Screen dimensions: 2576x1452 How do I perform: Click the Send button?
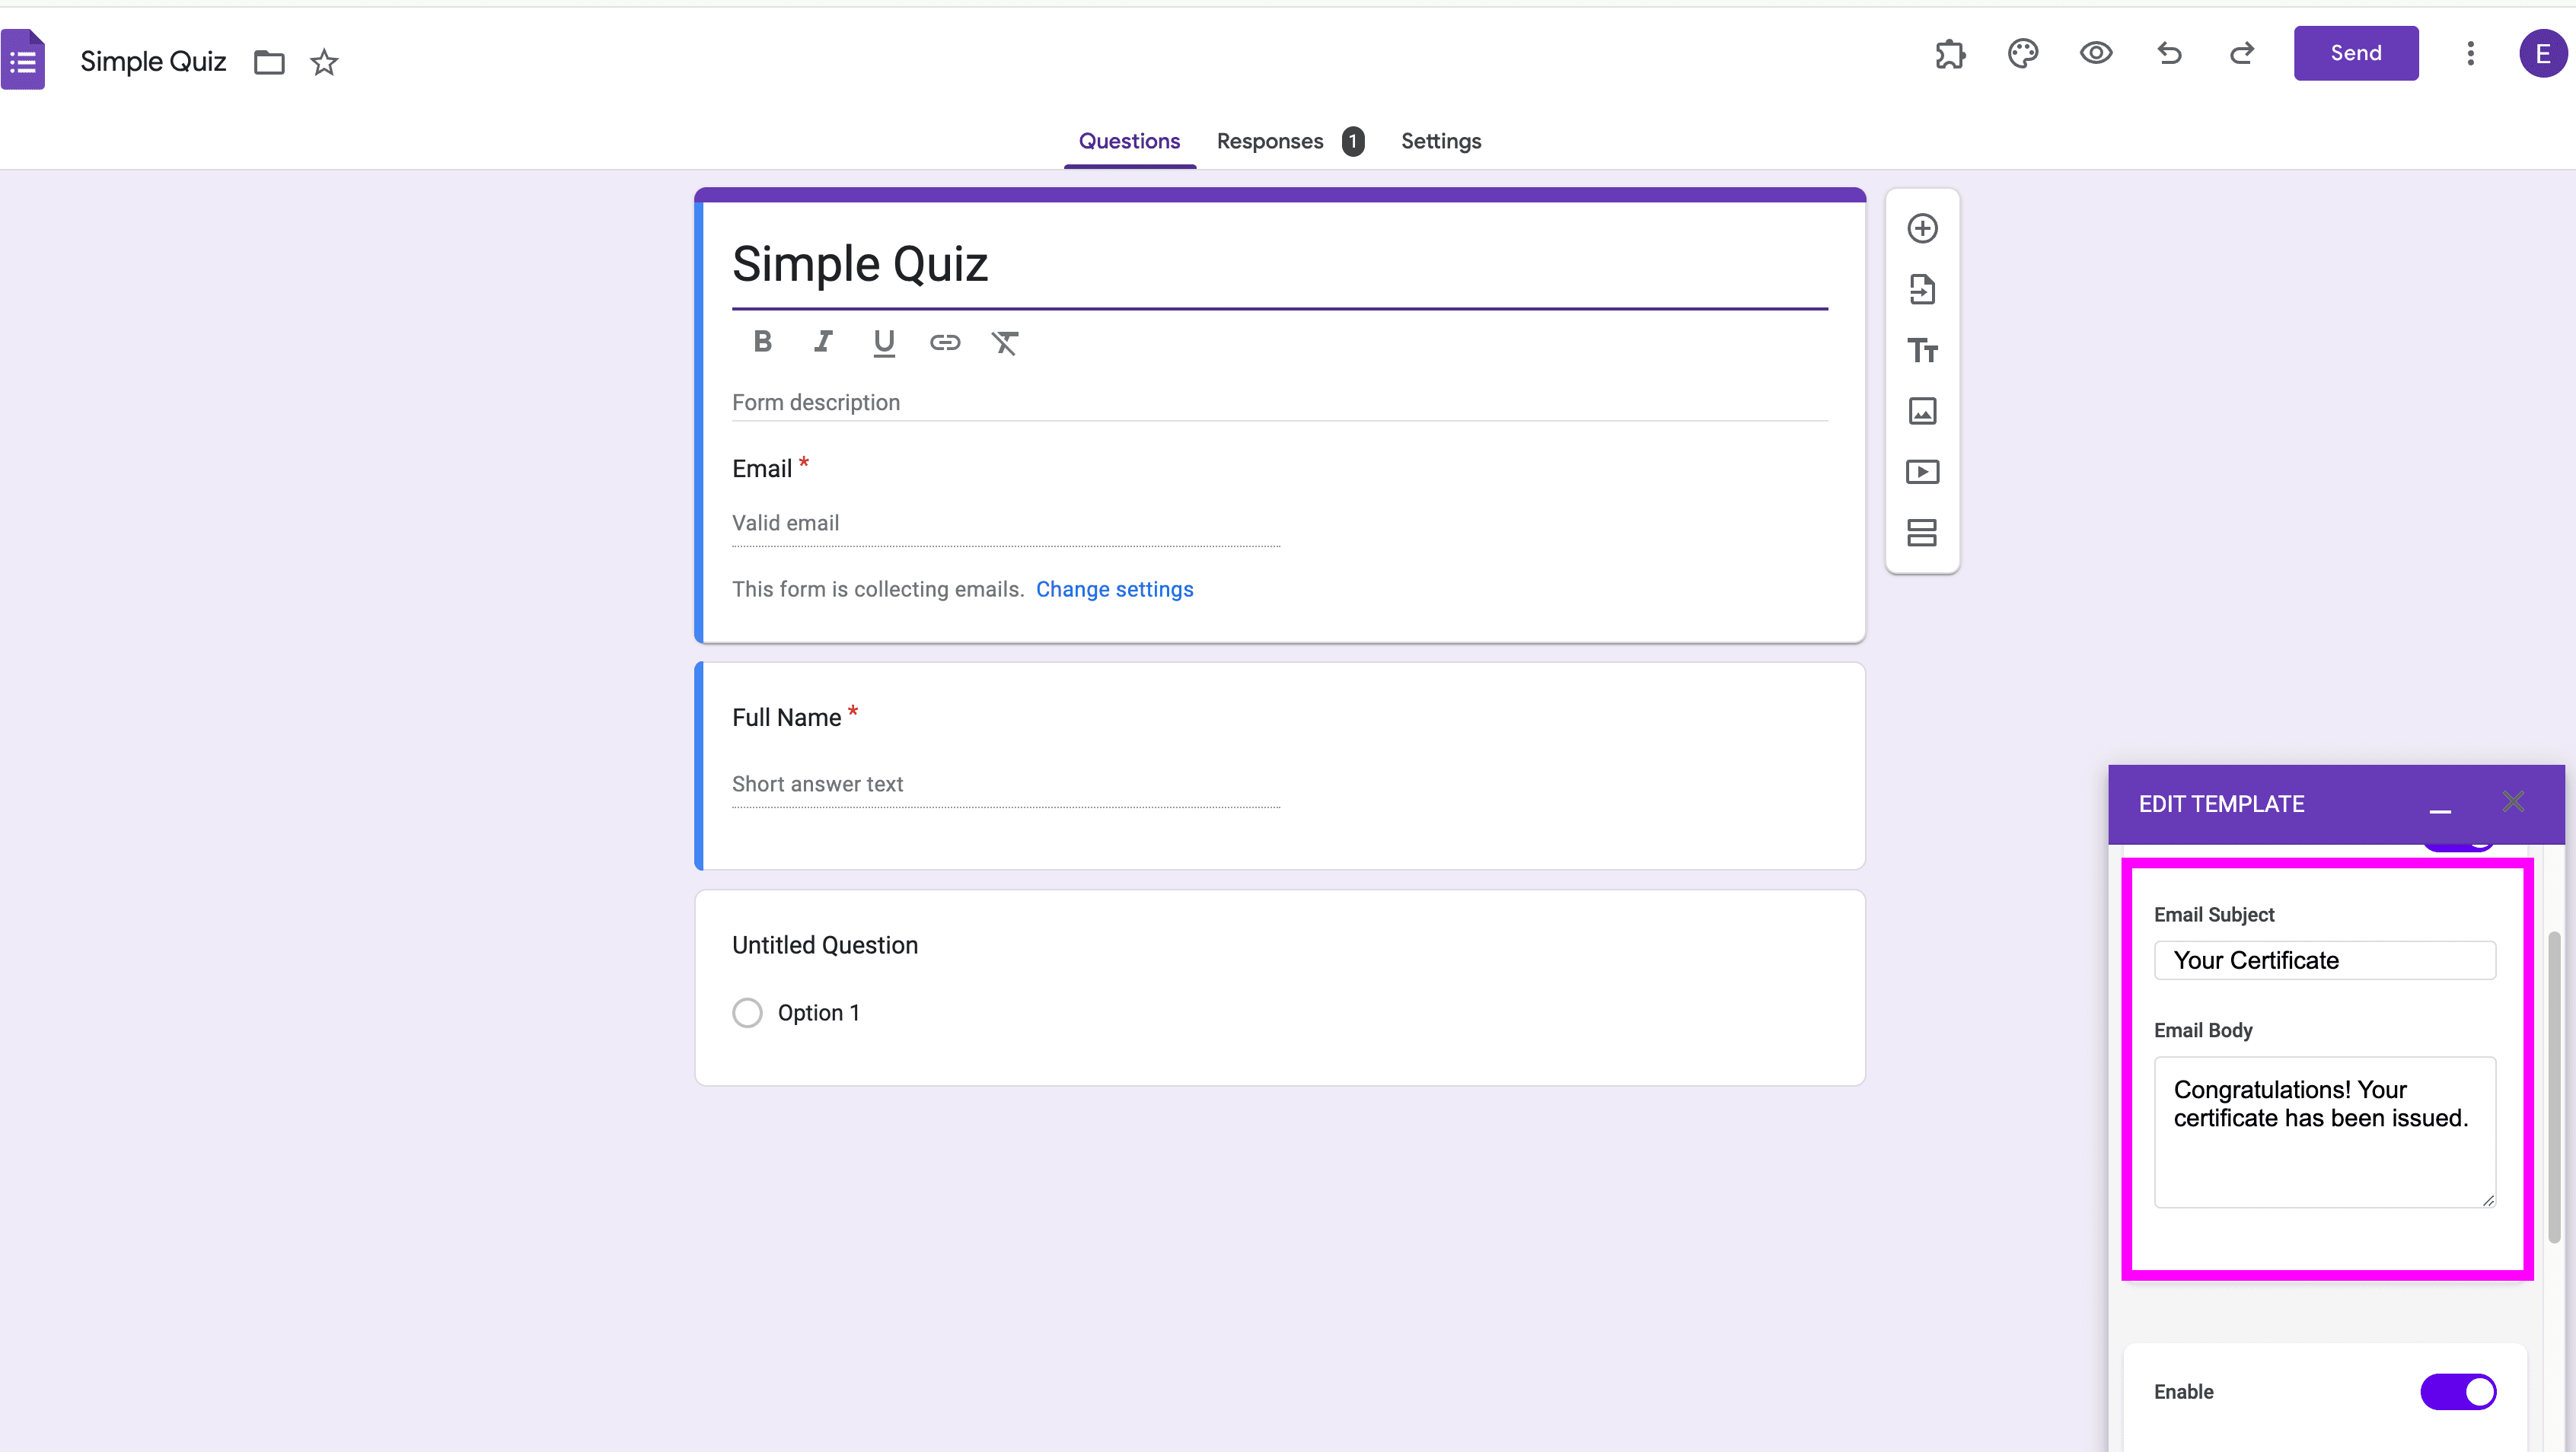click(2355, 54)
